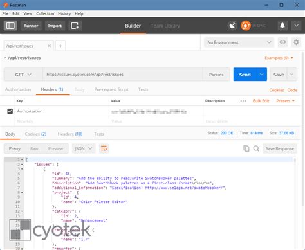Open the JSON format dropdown

(x=84, y=148)
